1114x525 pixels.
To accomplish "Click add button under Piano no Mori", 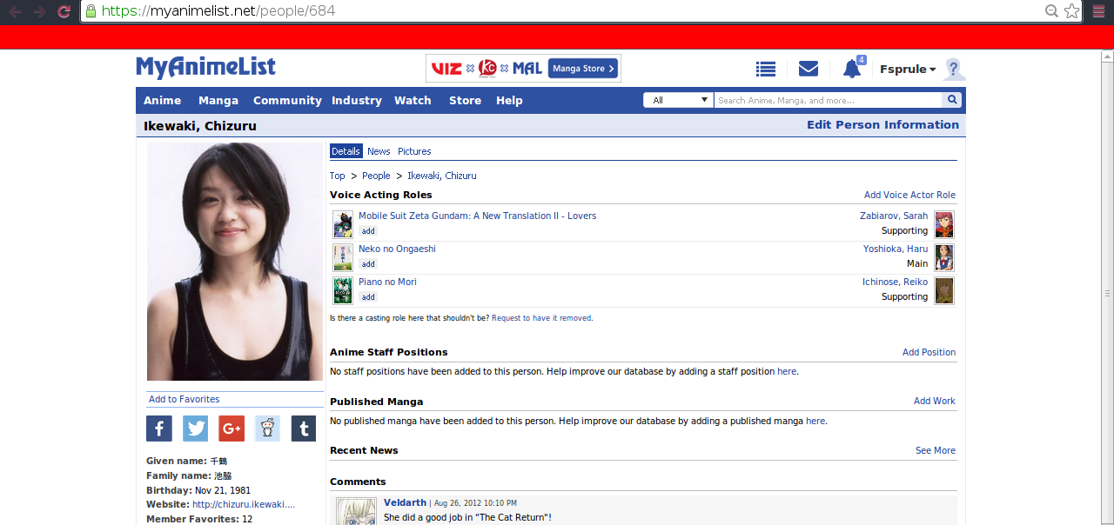I will point(368,297).
